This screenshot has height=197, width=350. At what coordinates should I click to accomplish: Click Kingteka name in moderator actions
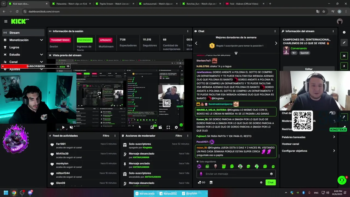(147, 147)
